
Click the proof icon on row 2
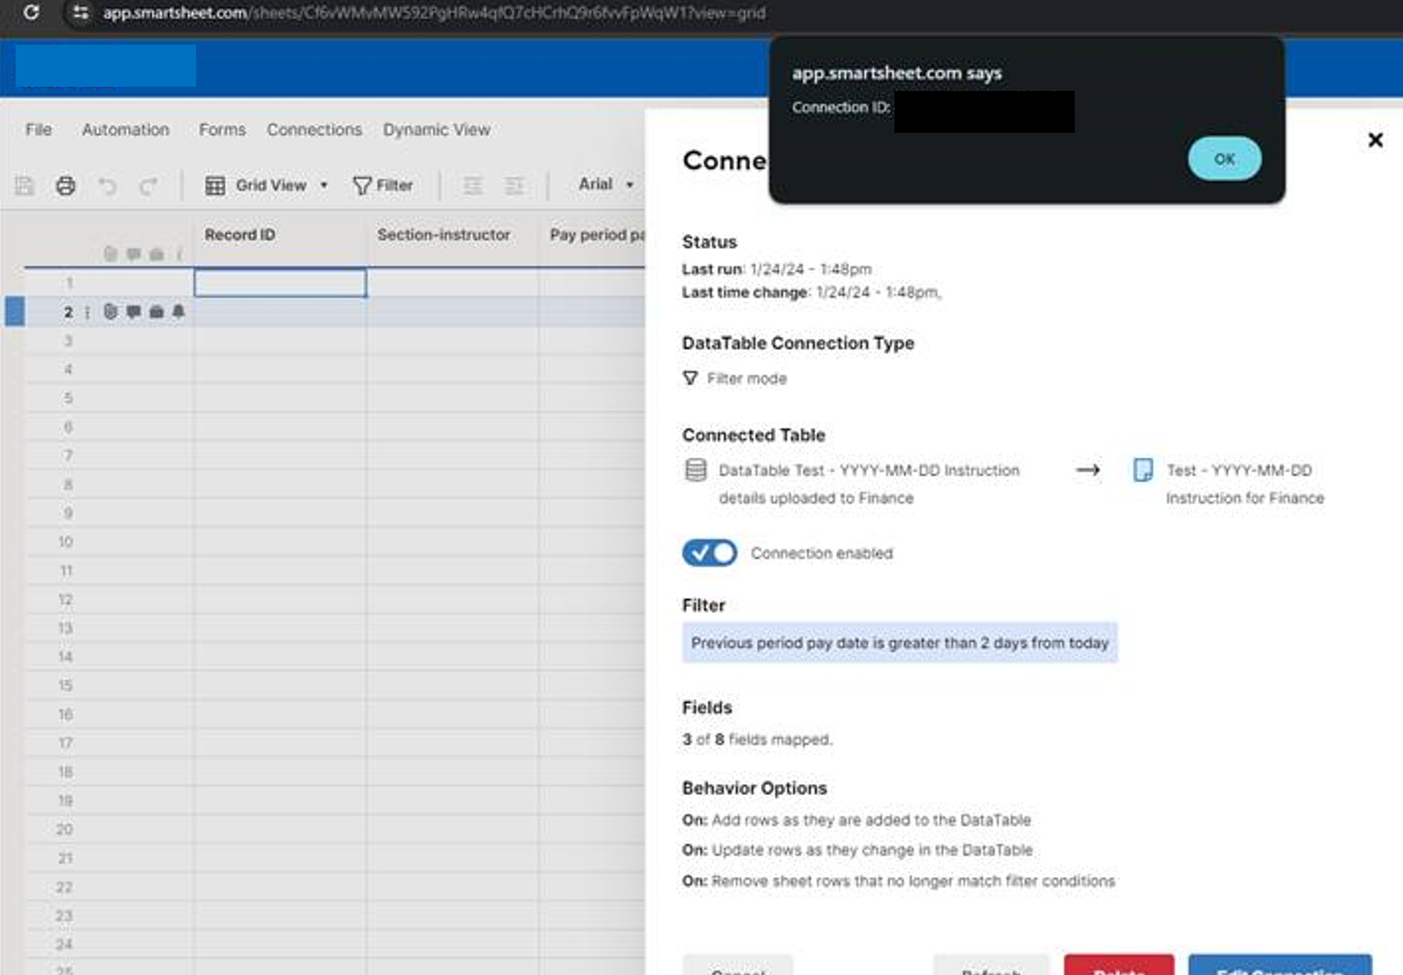click(156, 311)
